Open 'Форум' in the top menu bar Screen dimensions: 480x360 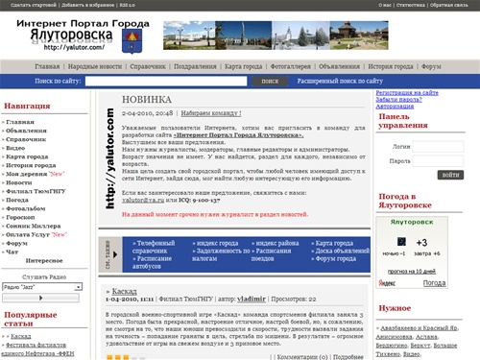[431, 66]
